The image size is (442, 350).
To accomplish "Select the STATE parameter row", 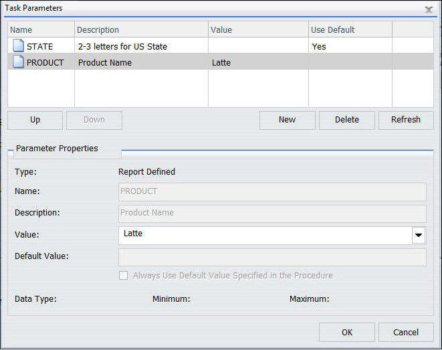I will tap(221, 46).
